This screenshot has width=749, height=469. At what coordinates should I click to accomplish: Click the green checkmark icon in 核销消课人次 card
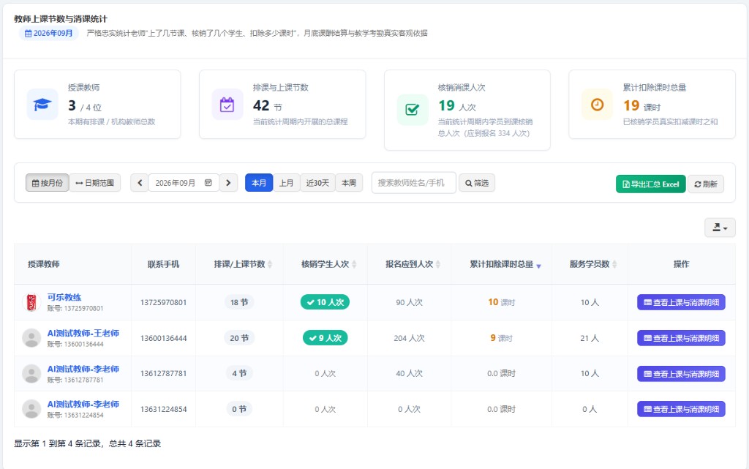412,109
